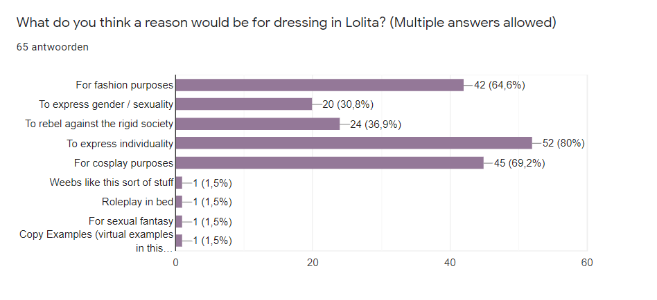Click the 'For cosplay purposes' bar
Screen dimensions: 657x300
(x=329, y=163)
